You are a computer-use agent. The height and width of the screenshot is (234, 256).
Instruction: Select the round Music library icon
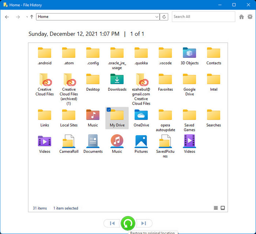117,141
